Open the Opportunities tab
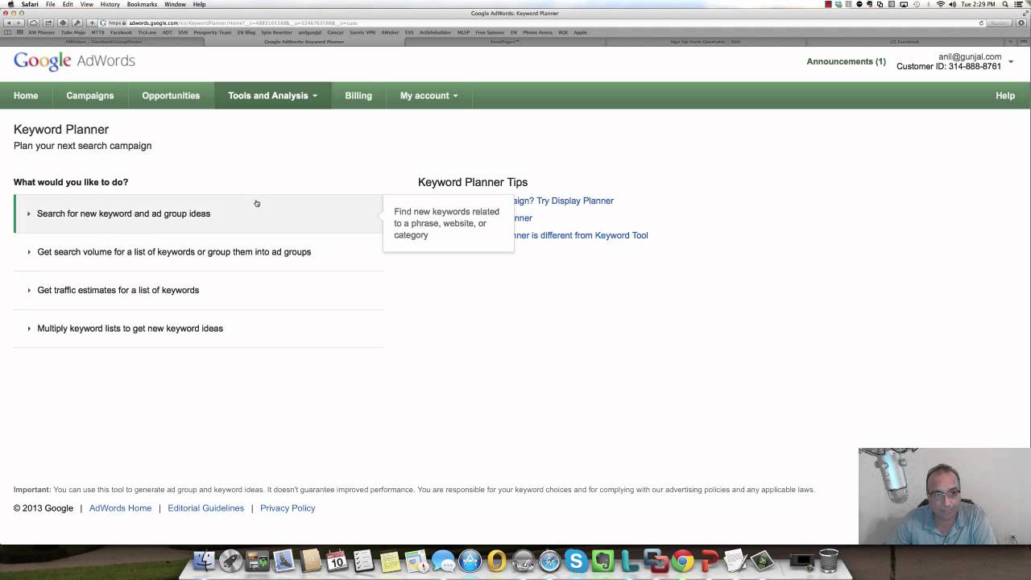 [171, 95]
